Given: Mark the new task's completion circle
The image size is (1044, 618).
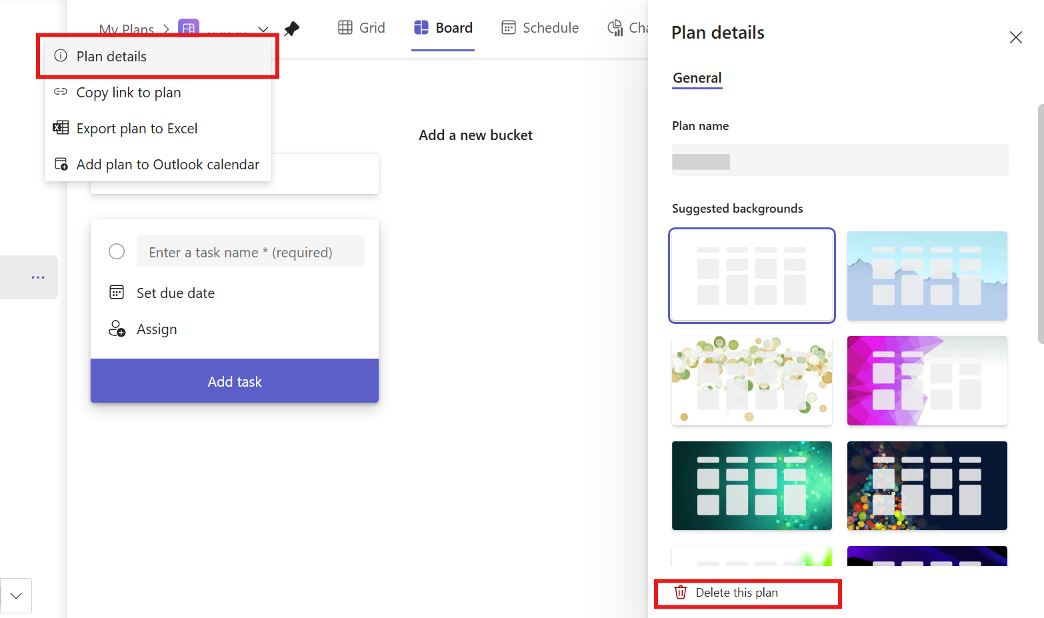Looking at the screenshot, I should point(117,251).
